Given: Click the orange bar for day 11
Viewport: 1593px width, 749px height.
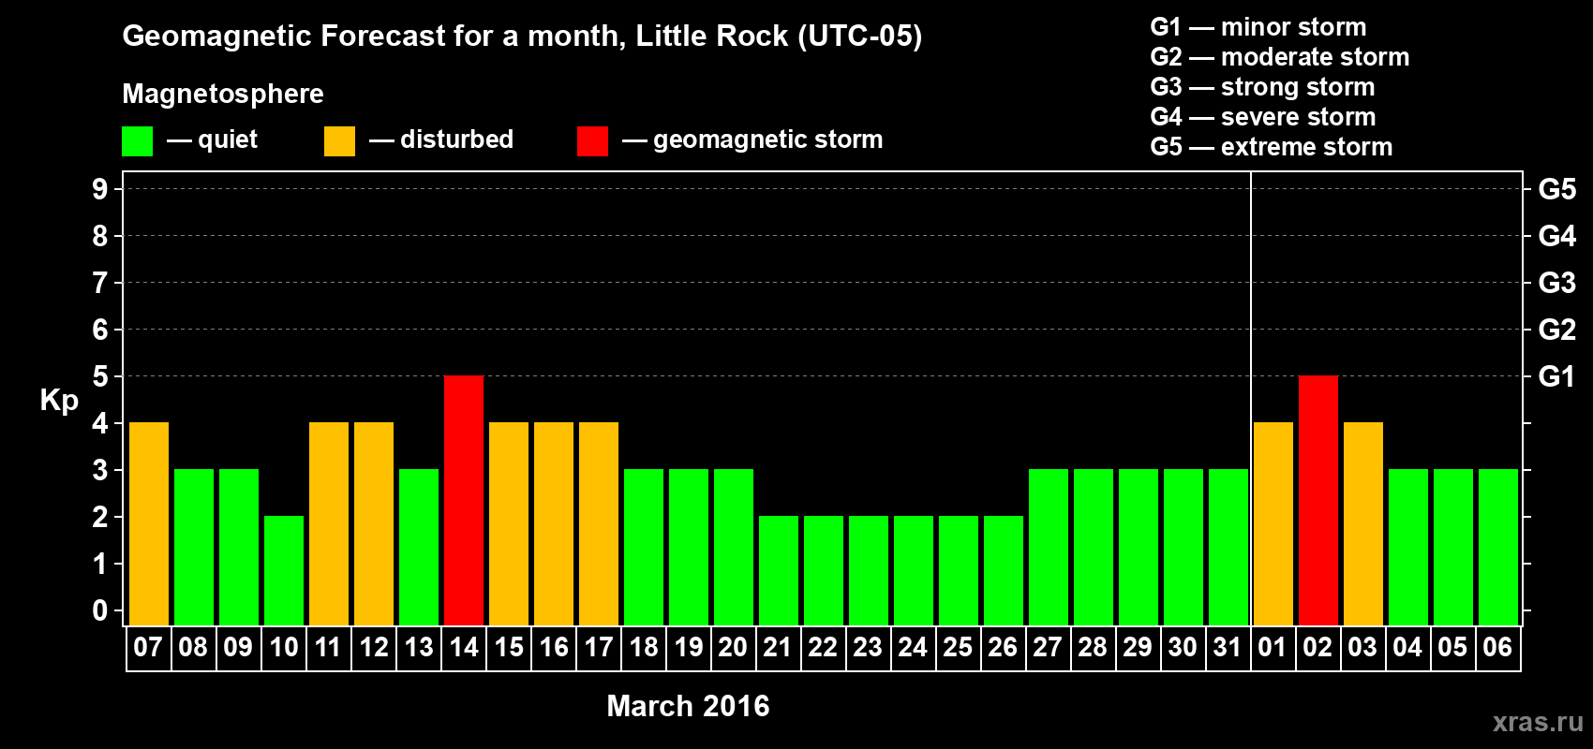Looking at the screenshot, I should pyautogui.click(x=329, y=524).
